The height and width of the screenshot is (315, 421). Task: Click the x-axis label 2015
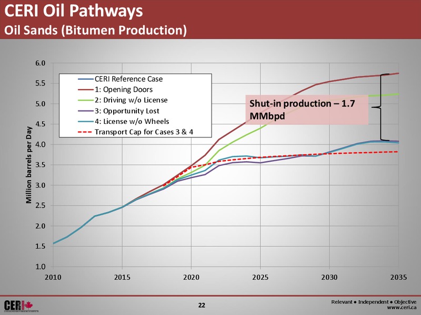click(x=122, y=277)
